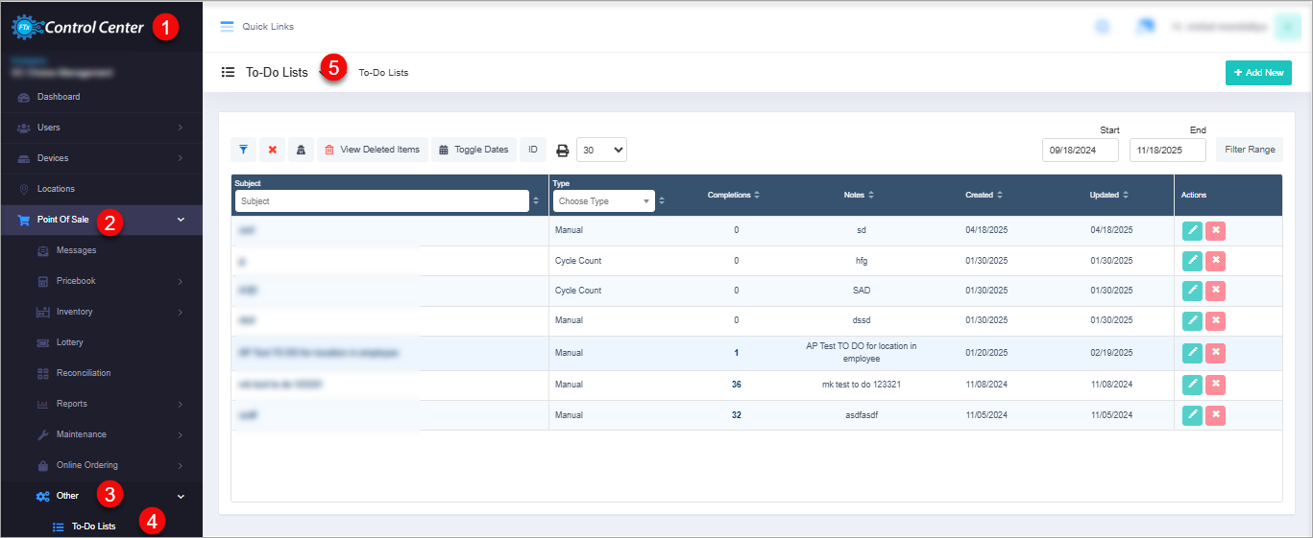Expand the Pricebook submenu in the sidebar
1313x538 pixels.
point(76,281)
